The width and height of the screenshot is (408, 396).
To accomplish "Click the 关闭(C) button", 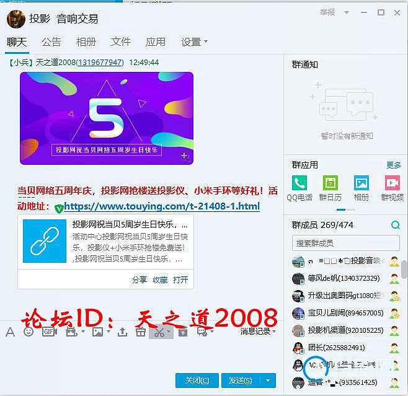I will point(197,381).
